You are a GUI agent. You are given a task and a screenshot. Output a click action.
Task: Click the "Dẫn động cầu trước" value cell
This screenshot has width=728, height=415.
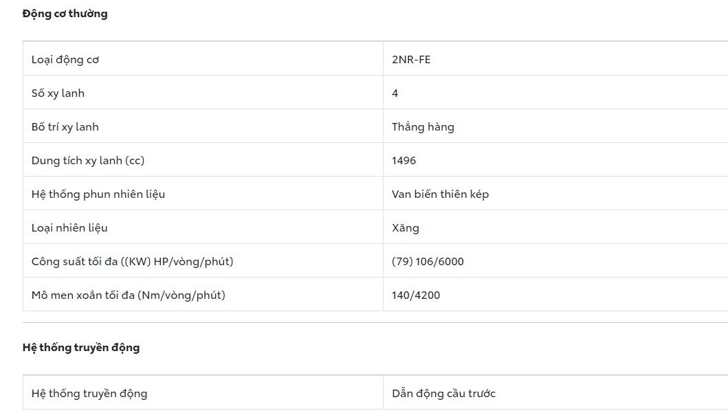(x=443, y=394)
